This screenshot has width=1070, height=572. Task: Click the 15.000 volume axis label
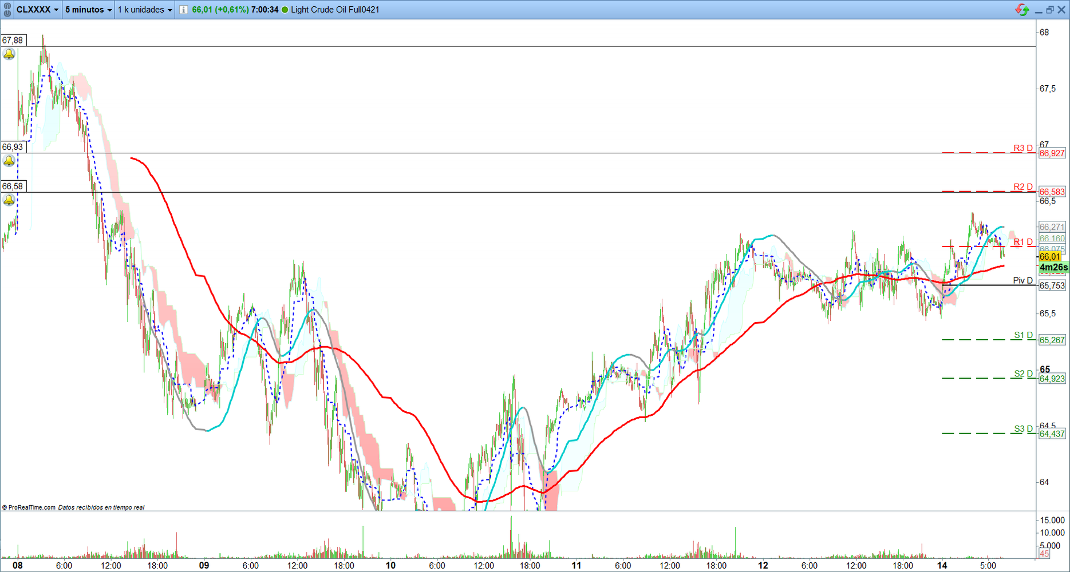tap(1052, 520)
